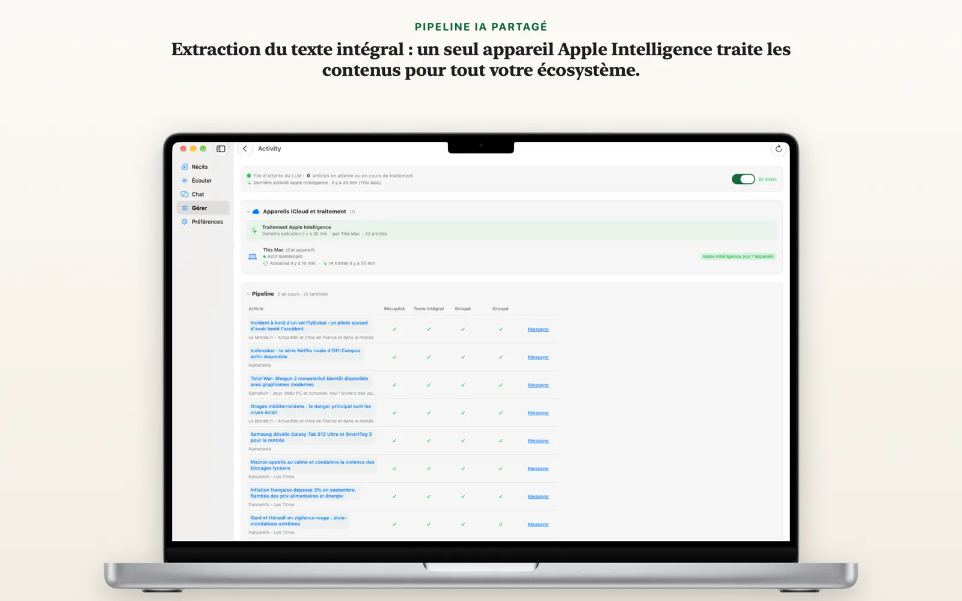Click Réessayer for the FlyDubai article
The image size is (962, 601).
point(538,329)
